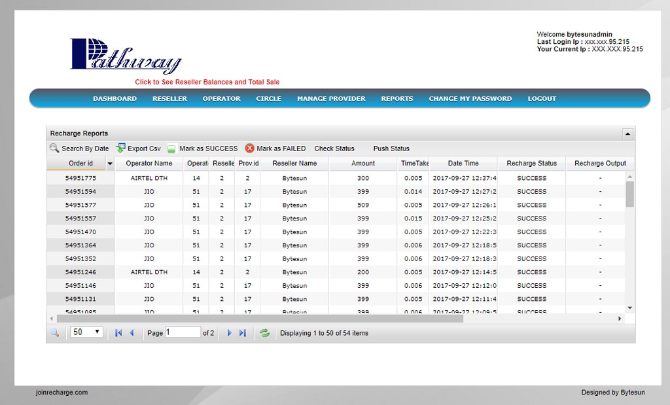
Task: Click the reseller balances and total sale link
Action: [x=207, y=82]
